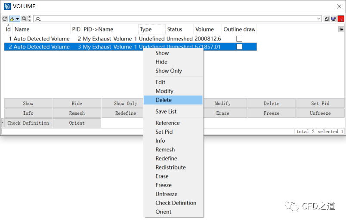
Task: Choose Delete from the context menu
Action: (x=164, y=100)
